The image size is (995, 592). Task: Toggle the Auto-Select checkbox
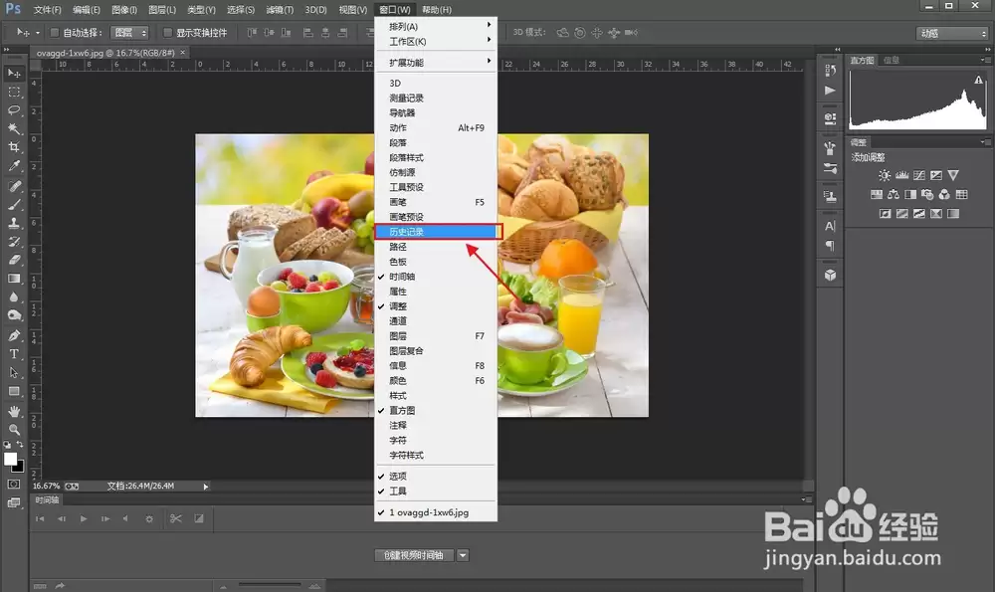54,33
